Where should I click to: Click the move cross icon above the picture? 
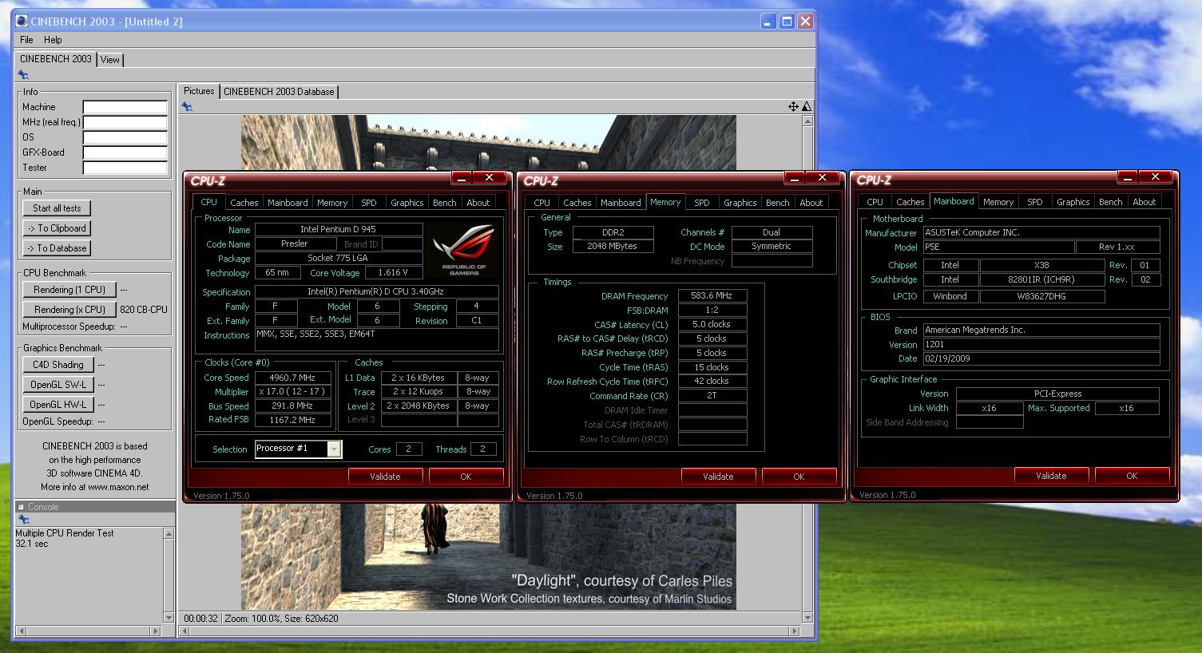coord(793,106)
